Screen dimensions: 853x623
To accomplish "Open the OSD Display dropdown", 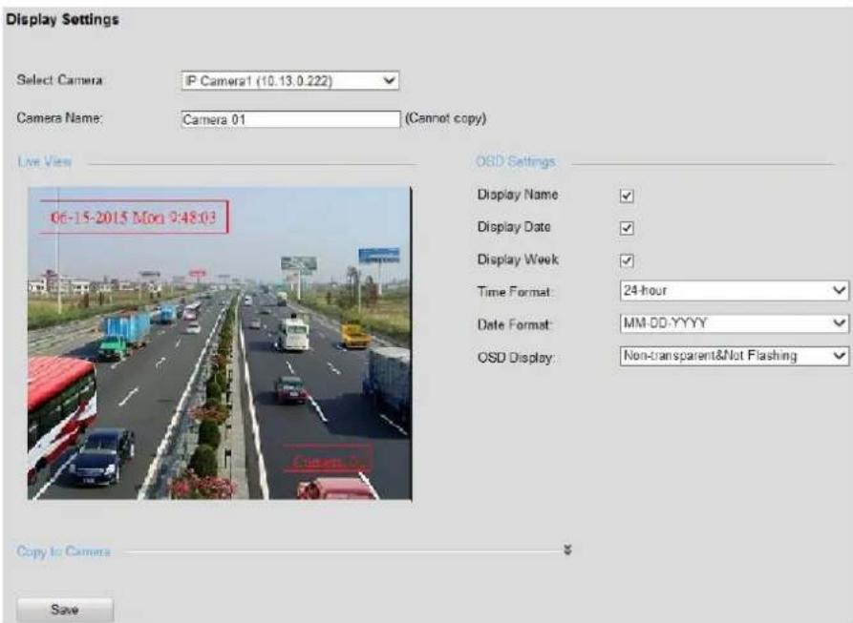I will (734, 356).
